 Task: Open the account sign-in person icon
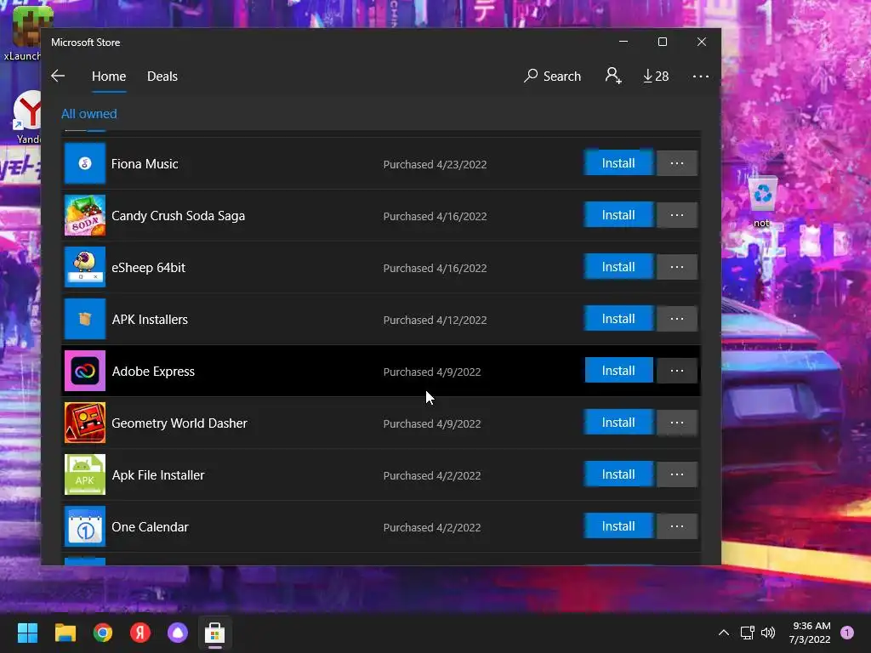612,76
